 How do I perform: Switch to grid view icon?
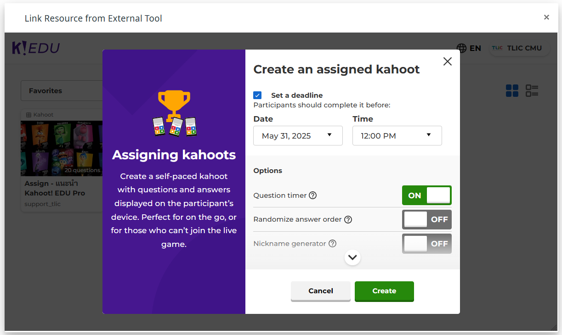click(512, 91)
